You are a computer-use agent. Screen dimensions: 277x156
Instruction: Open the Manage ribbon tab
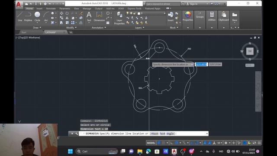[87, 8]
